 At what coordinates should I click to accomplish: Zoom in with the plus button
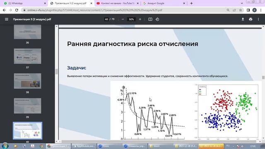140,19
